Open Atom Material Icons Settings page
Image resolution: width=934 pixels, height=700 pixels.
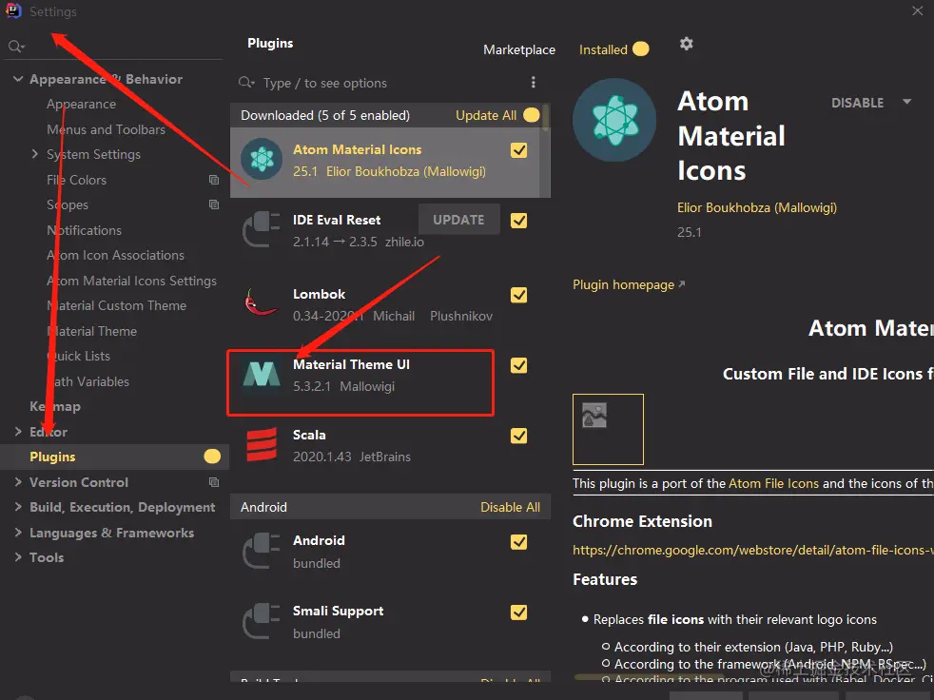pyautogui.click(x=131, y=281)
